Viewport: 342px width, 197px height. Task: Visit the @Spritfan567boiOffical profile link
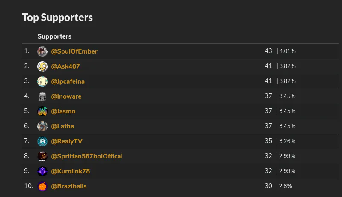point(87,156)
